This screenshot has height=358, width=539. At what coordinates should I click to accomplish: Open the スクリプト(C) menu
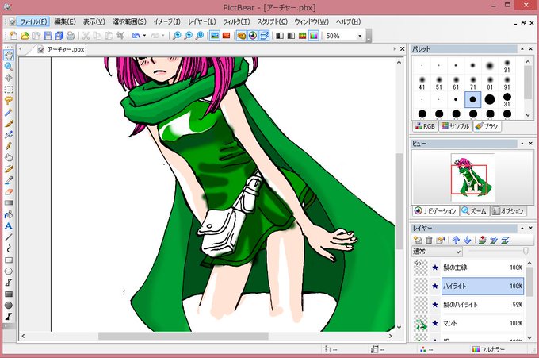click(272, 21)
